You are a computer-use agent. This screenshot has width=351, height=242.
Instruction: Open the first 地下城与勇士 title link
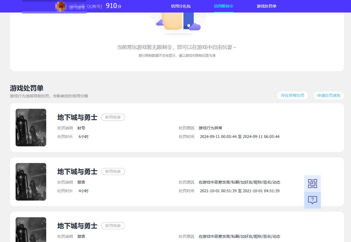point(77,117)
